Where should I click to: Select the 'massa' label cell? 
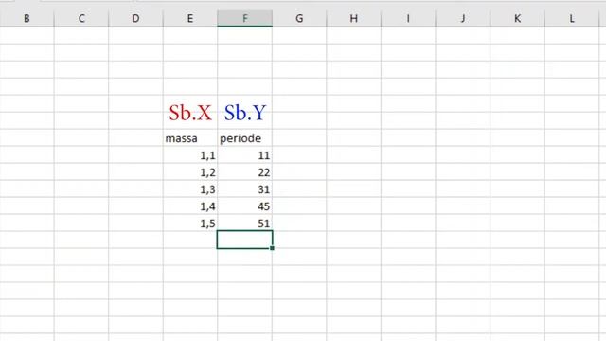[x=190, y=138]
